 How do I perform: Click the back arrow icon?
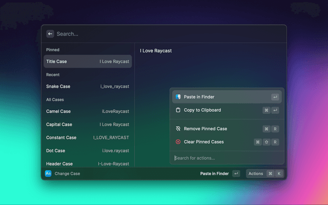[50, 34]
